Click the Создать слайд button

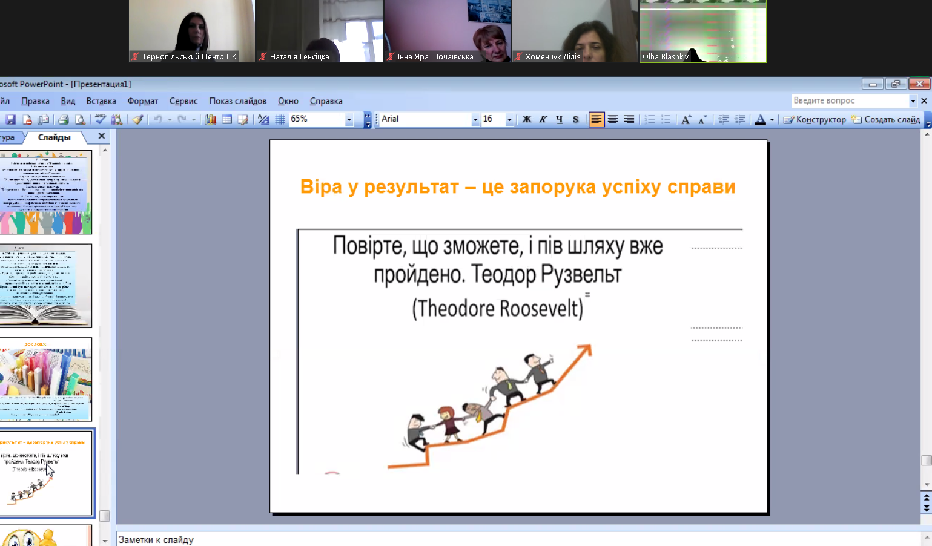pos(886,119)
